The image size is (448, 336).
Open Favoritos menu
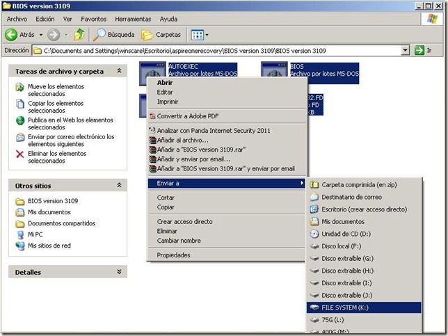93,19
